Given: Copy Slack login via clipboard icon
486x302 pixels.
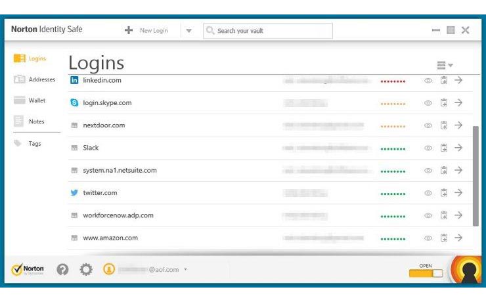Looking at the screenshot, I should click(x=444, y=148).
